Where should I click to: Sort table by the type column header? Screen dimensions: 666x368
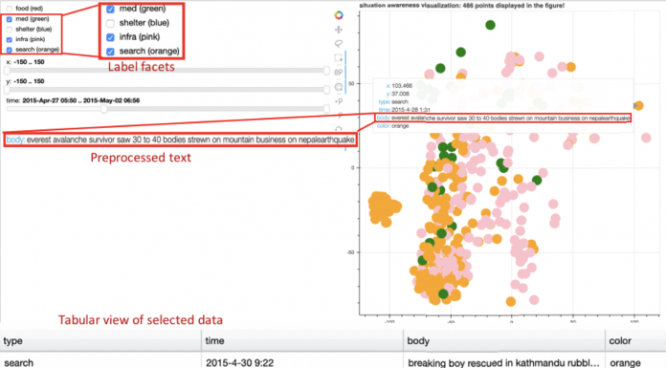[100, 341]
